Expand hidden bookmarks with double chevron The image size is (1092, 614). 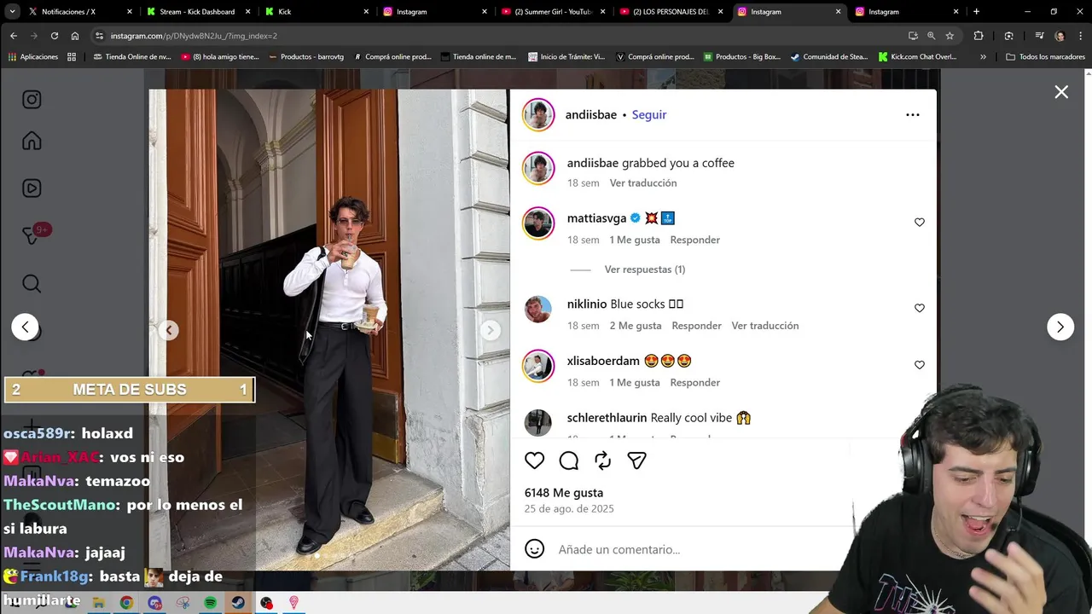pyautogui.click(x=983, y=57)
